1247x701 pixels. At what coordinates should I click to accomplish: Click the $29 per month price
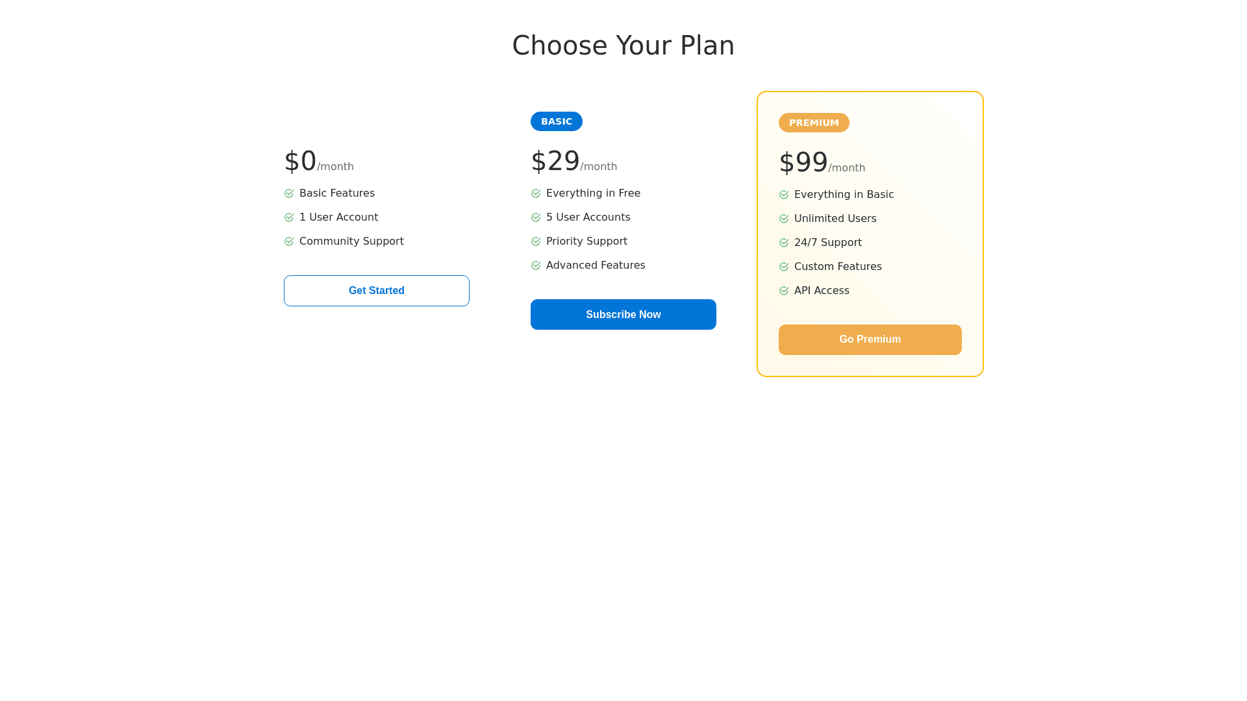coord(573,162)
